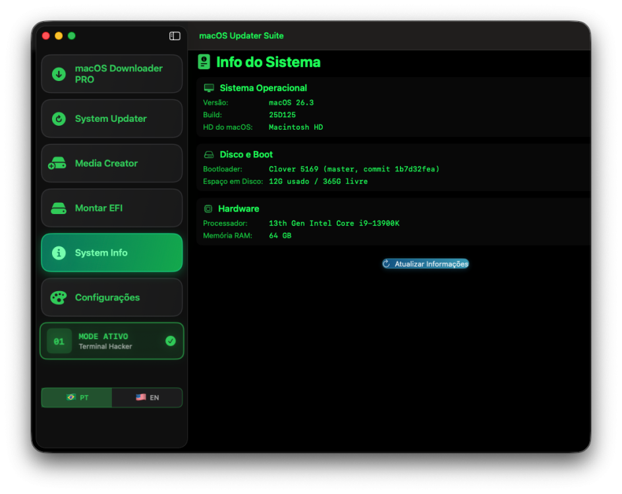The image size is (622, 494).
Task: Close the window with the red button
Action: 46,36
